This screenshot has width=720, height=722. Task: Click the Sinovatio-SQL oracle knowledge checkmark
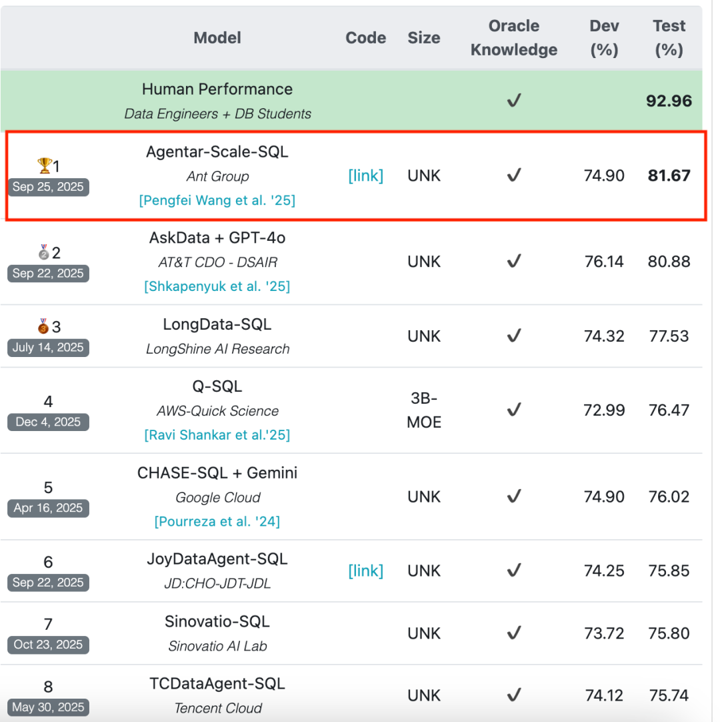[x=513, y=633]
